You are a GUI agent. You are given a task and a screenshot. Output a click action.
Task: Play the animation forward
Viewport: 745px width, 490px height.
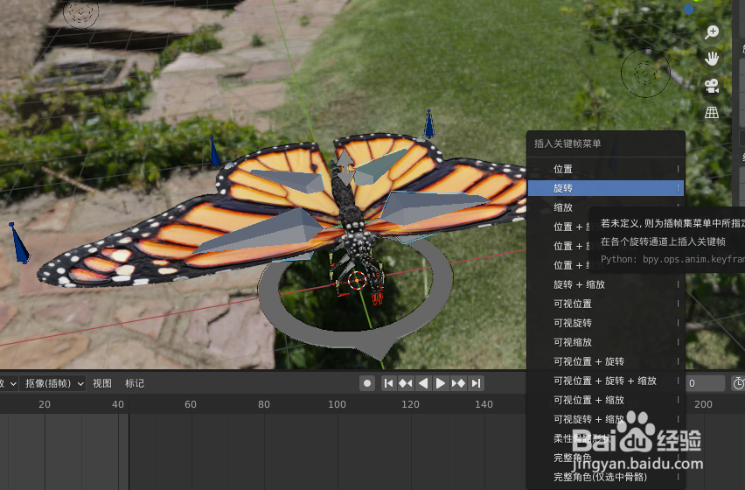(x=441, y=383)
